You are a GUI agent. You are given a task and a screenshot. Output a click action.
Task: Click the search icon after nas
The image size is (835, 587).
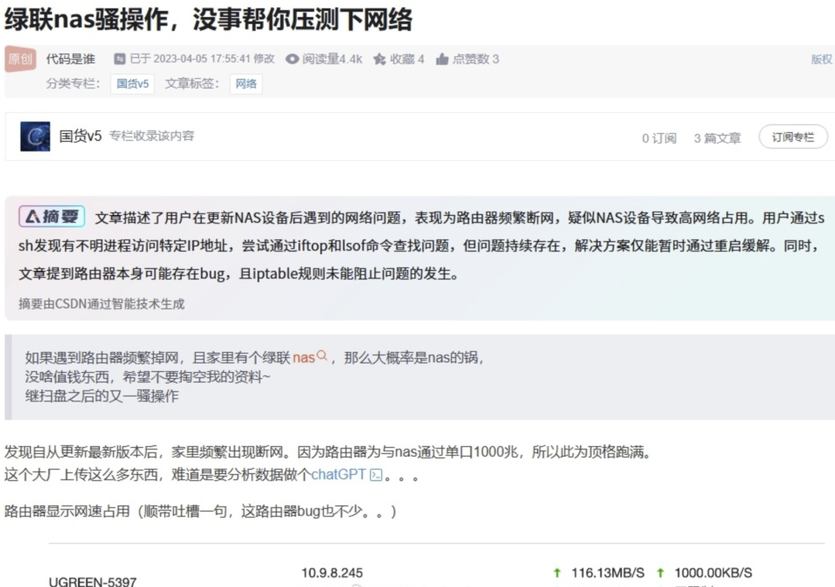point(322,355)
